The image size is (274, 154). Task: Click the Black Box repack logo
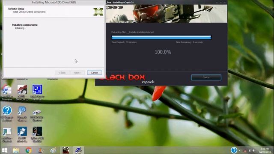pos(127,79)
